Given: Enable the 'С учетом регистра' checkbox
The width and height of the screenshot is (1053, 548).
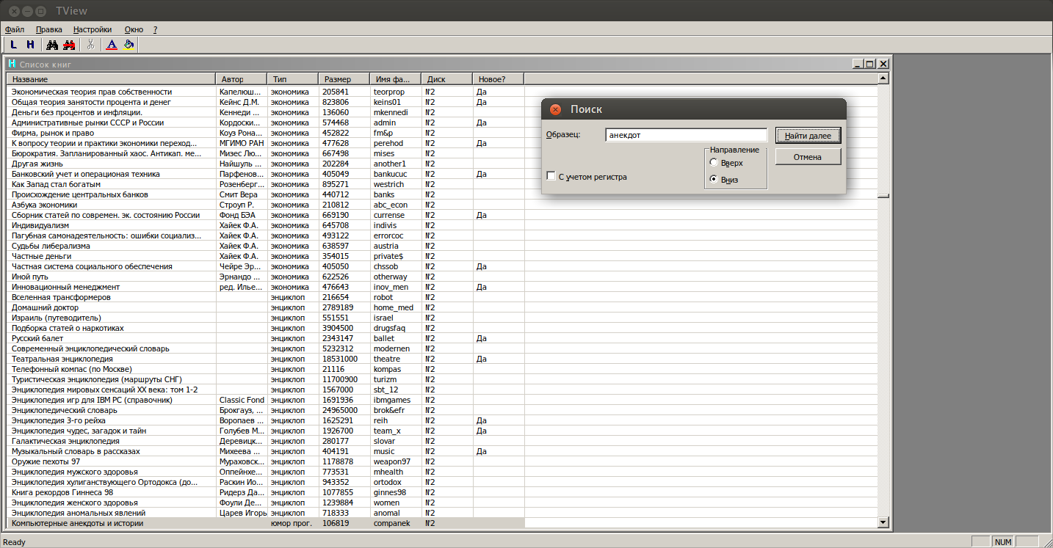Looking at the screenshot, I should (551, 176).
